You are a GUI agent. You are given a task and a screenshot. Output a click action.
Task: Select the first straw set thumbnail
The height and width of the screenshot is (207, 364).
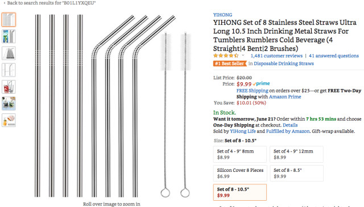(9, 20)
